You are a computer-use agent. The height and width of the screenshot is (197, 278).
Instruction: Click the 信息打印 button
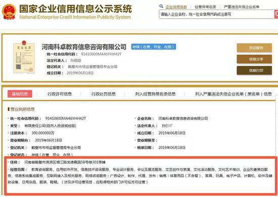pos(254,70)
